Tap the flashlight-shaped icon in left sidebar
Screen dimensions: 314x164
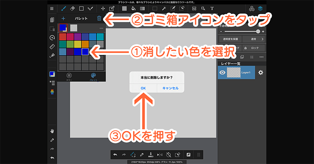[x=52, y=55]
